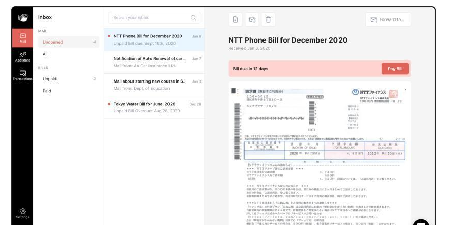Open Notification of Auto Renewal of car message

coord(155,63)
